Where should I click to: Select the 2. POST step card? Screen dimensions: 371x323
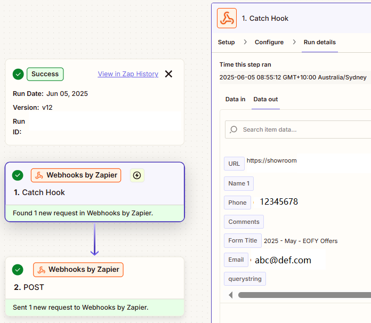[x=95, y=287]
